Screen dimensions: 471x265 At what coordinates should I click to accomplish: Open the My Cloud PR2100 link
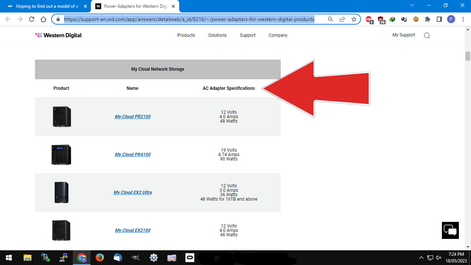coord(132,117)
